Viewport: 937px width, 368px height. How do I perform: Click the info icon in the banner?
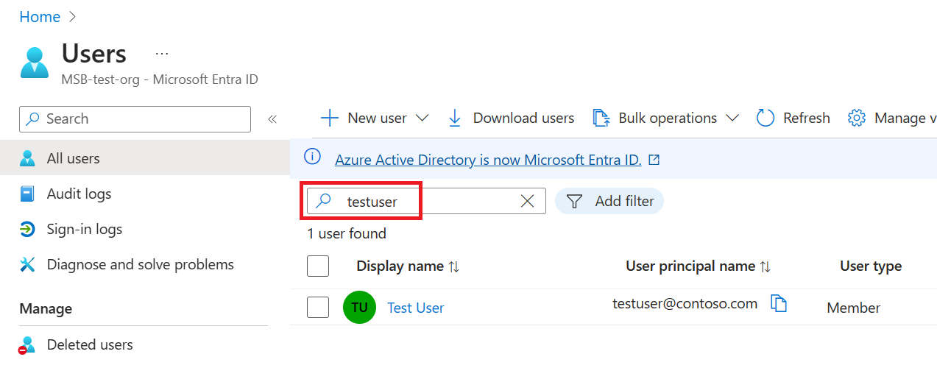point(313,158)
